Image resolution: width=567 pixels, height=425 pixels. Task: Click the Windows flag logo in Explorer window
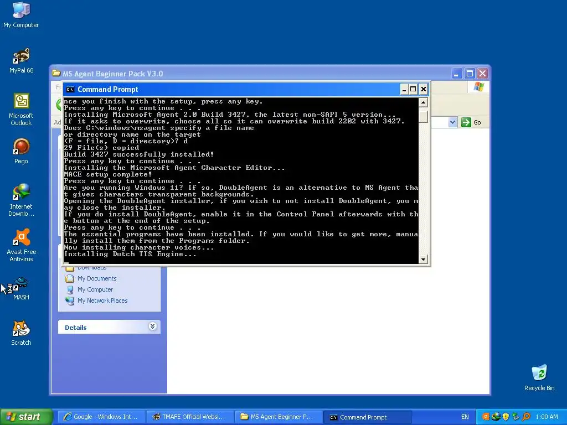478,87
